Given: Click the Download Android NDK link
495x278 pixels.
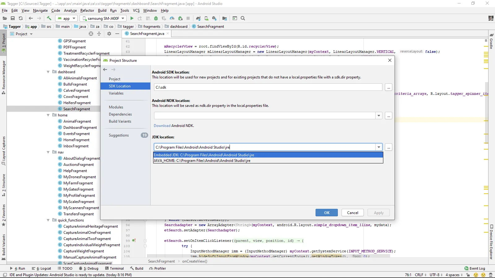Looking at the screenshot, I should pyautogui.click(x=162, y=126).
